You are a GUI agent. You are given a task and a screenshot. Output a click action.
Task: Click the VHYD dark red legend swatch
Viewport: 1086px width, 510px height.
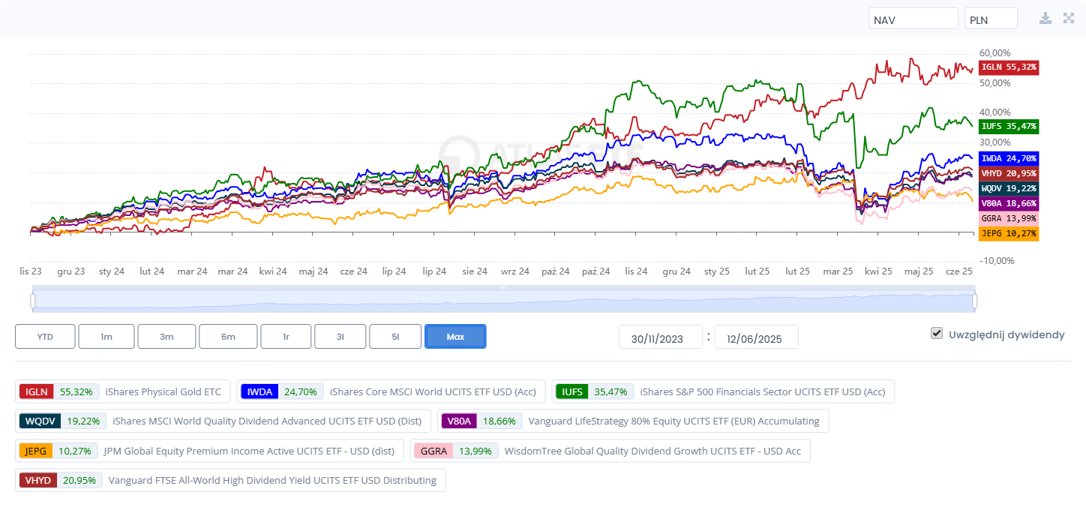38,480
